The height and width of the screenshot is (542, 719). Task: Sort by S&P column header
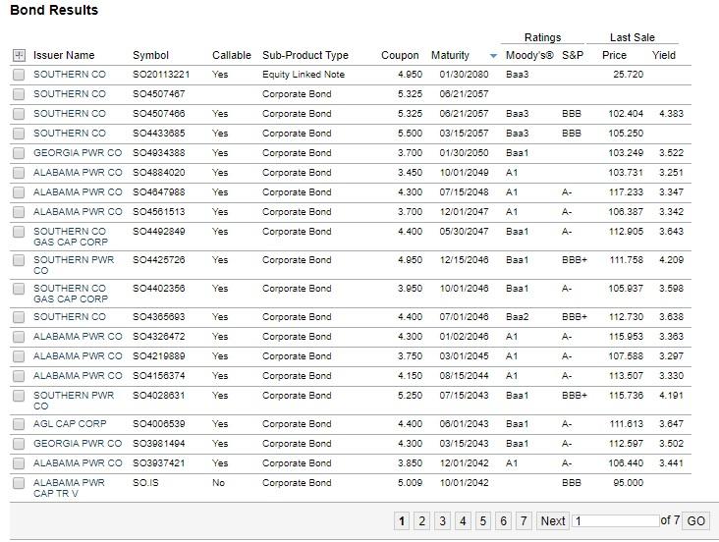pyautogui.click(x=573, y=56)
